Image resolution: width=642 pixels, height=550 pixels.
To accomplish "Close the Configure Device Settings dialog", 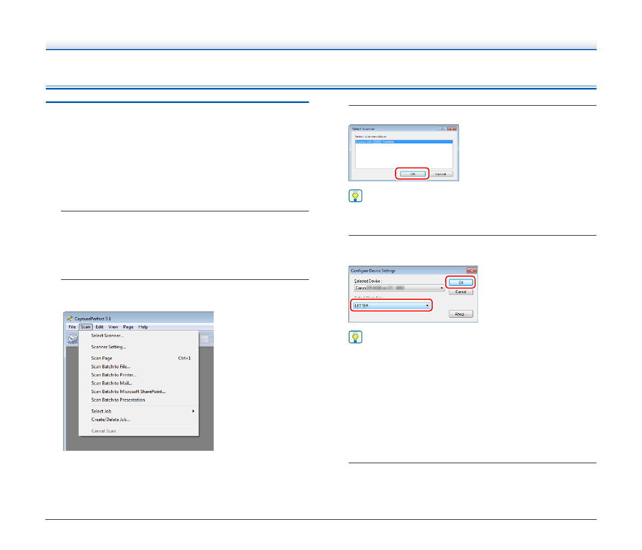I will (x=472, y=270).
